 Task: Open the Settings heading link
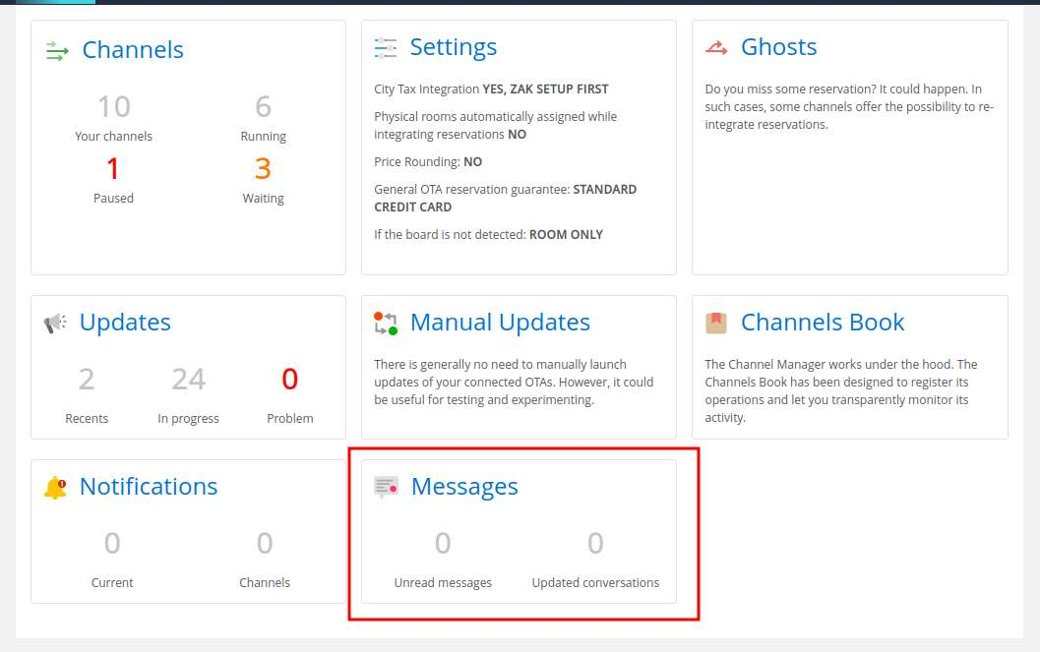tap(453, 47)
